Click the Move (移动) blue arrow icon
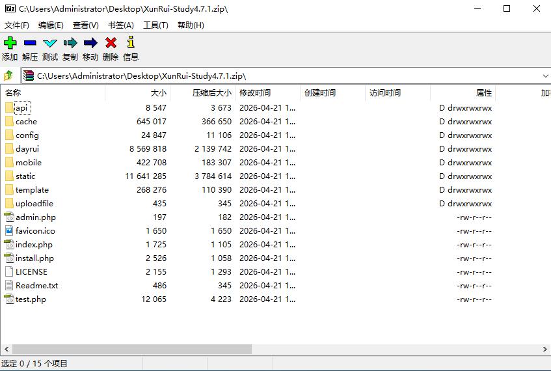Screen dimensions: 551x371 [x=90, y=43]
